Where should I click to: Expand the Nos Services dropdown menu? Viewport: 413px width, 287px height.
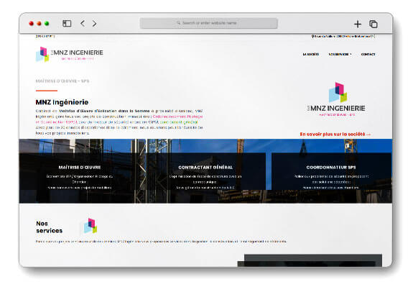click(340, 54)
